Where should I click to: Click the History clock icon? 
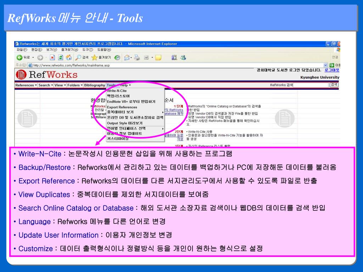pos(117,57)
